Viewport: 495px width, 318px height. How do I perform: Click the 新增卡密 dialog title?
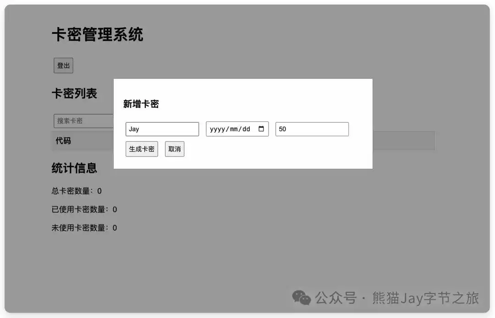[x=140, y=104]
